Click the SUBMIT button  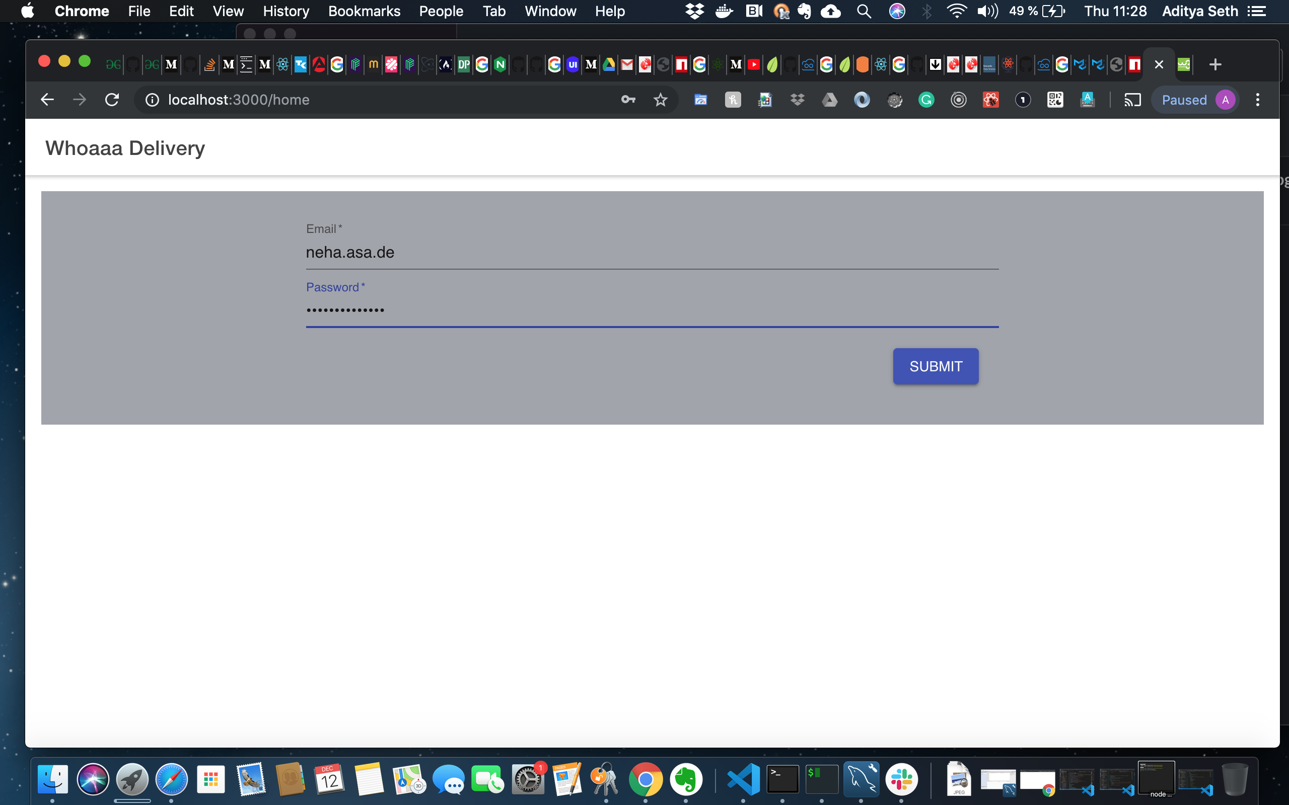tap(936, 366)
